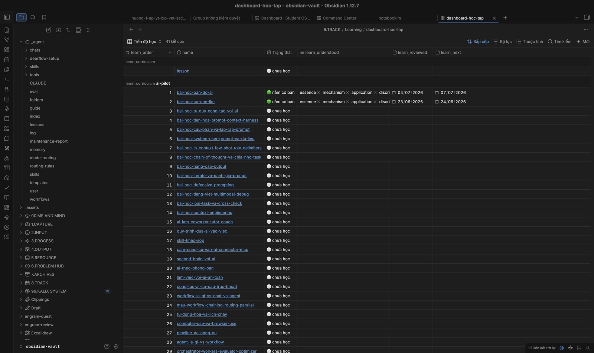Toggle the right sidebar panel
This screenshot has height=353, width=594.
click(587, 17)
